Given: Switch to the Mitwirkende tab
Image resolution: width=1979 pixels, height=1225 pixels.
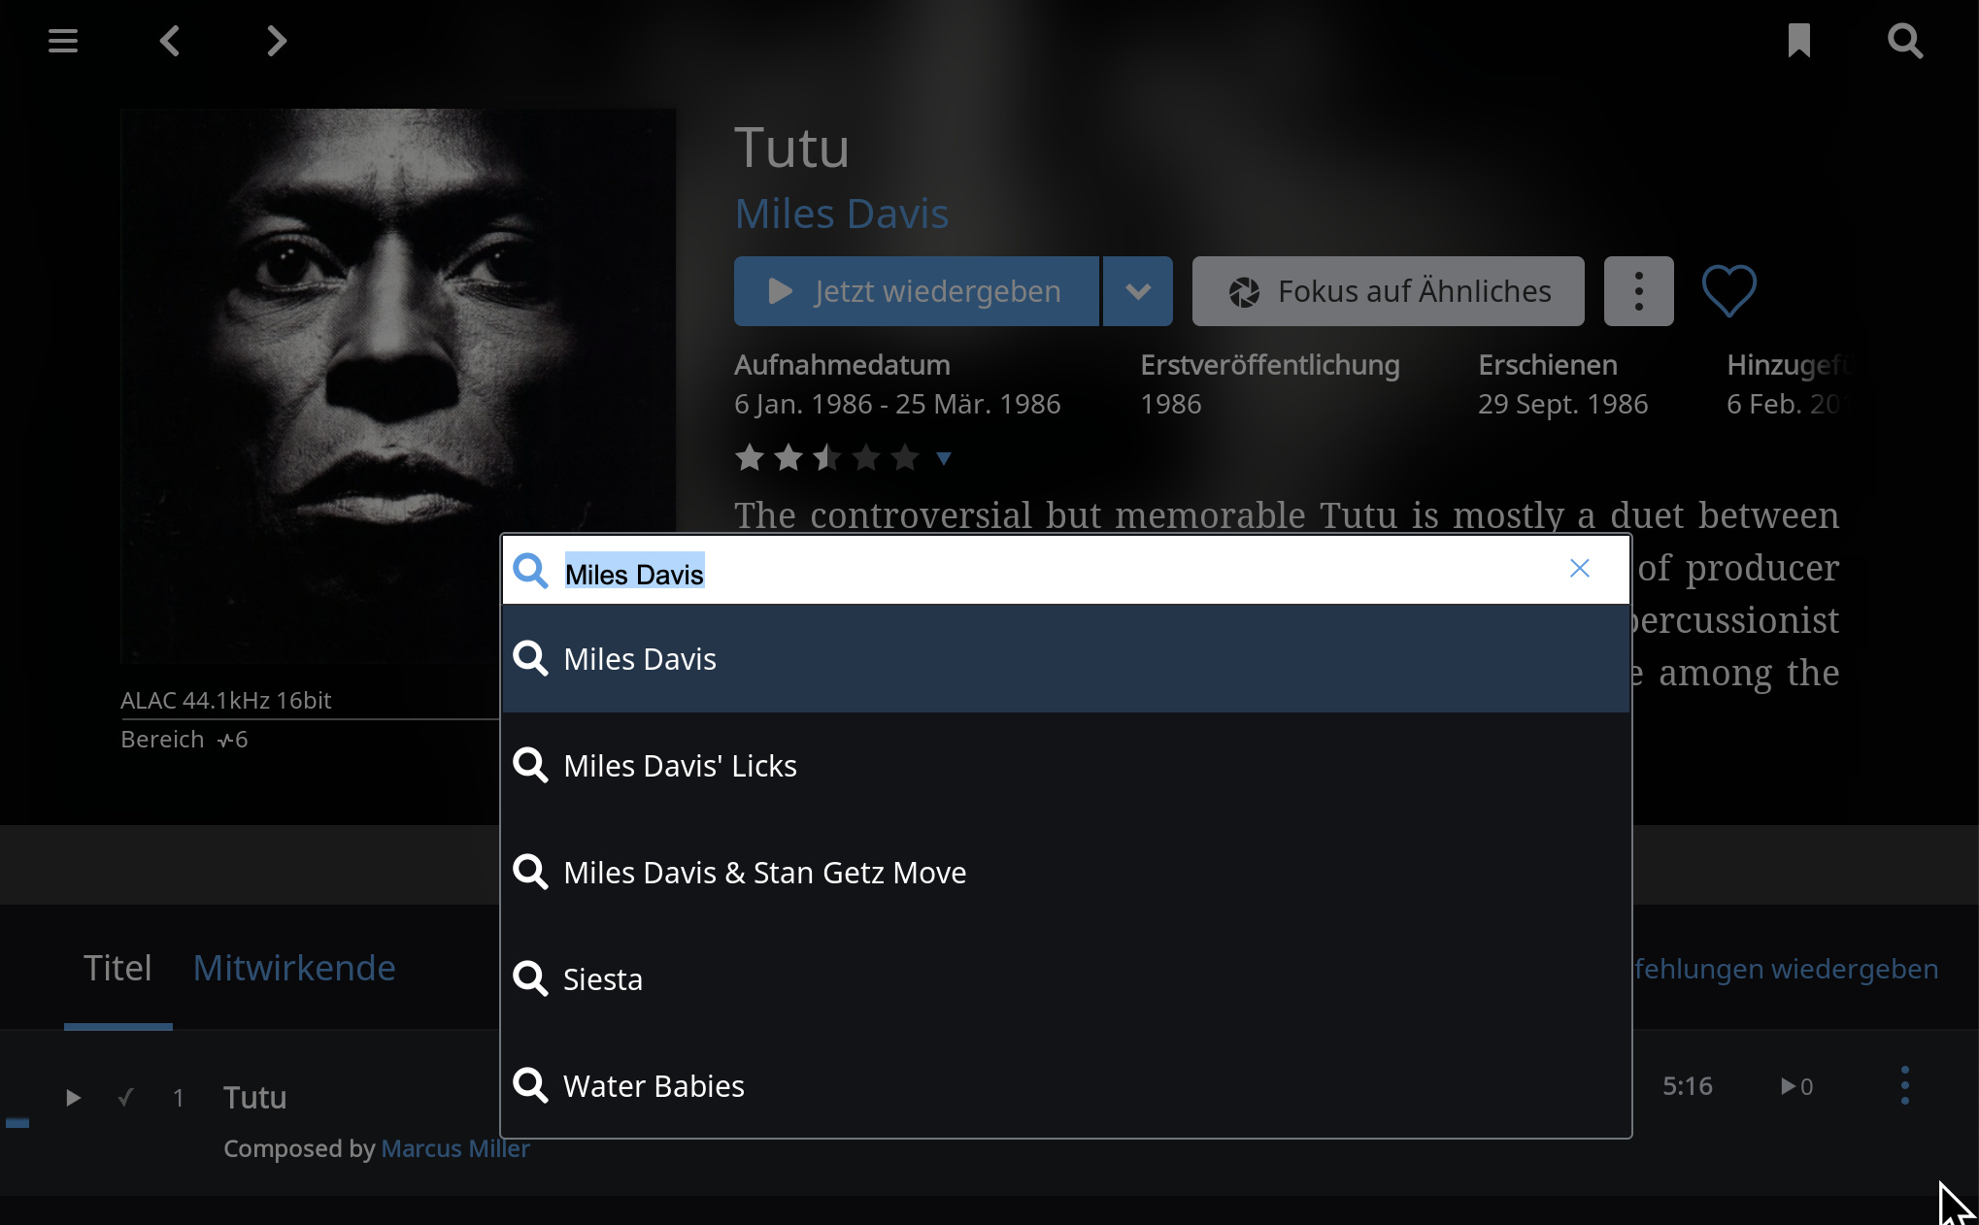Looking at the screenshot, I should click(294, 968).
